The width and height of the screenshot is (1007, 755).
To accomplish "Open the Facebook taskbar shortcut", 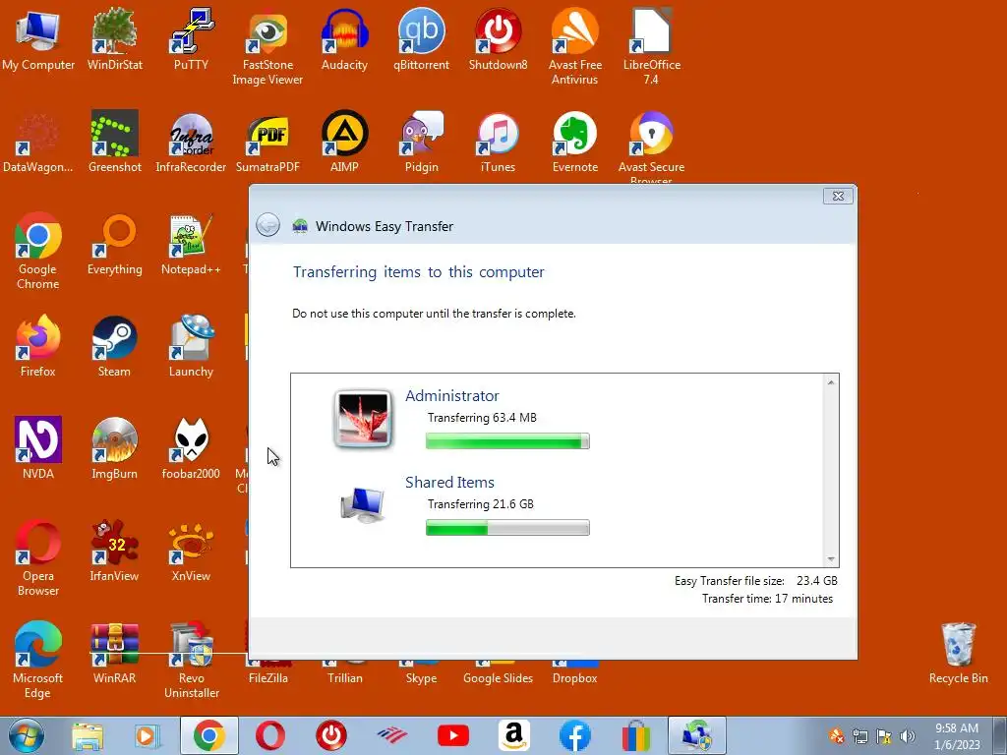I will coord(574,735).
